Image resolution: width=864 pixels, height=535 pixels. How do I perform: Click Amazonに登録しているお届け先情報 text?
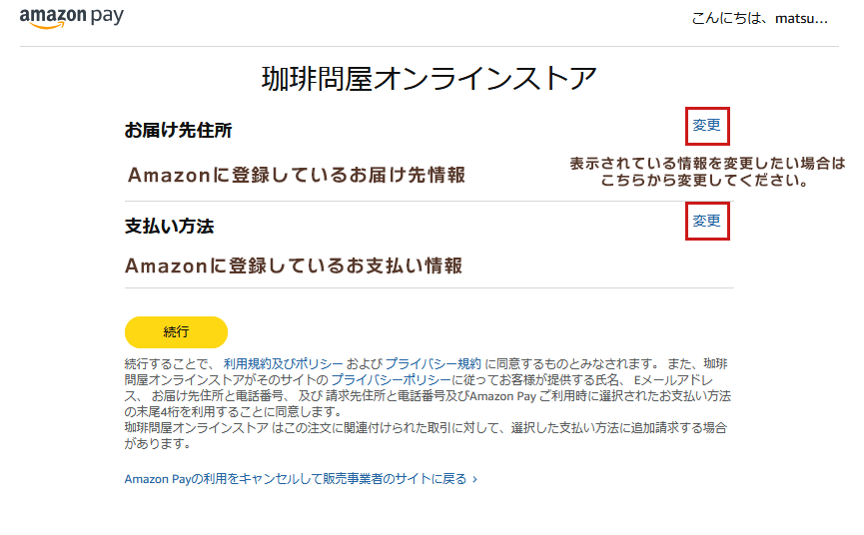297,175
